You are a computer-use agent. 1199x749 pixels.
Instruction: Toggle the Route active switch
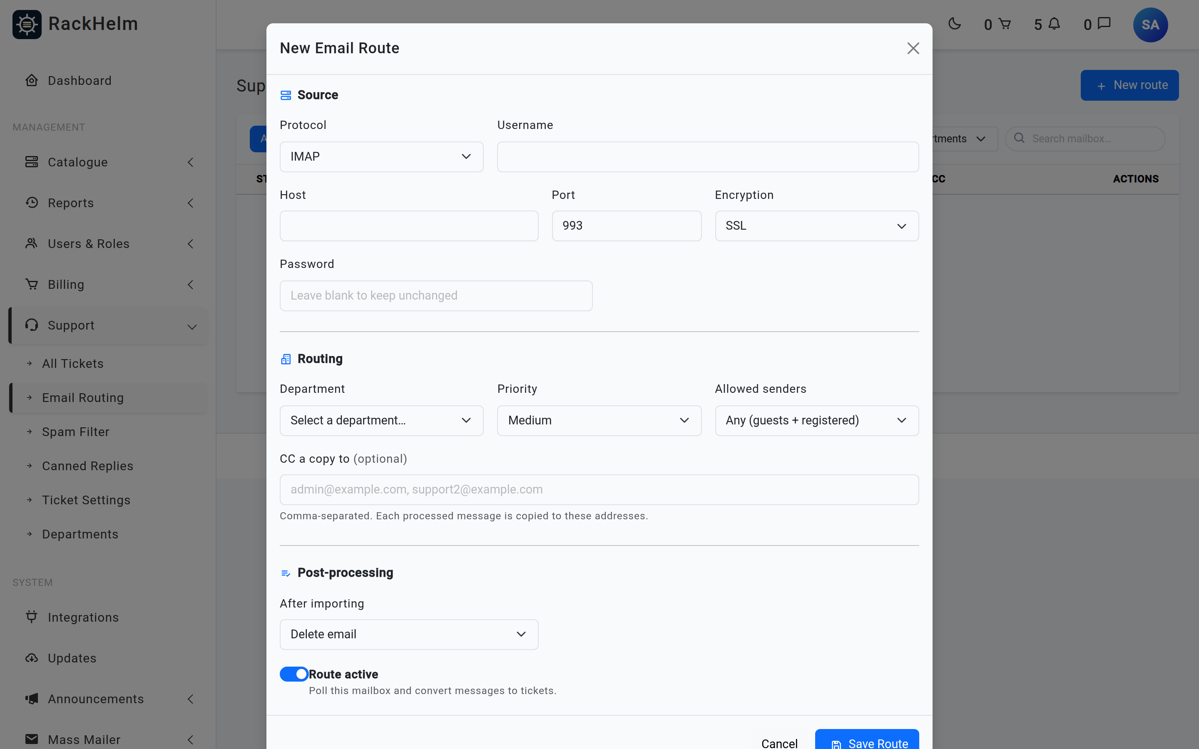pyautogui.click(x=294, y=674)
